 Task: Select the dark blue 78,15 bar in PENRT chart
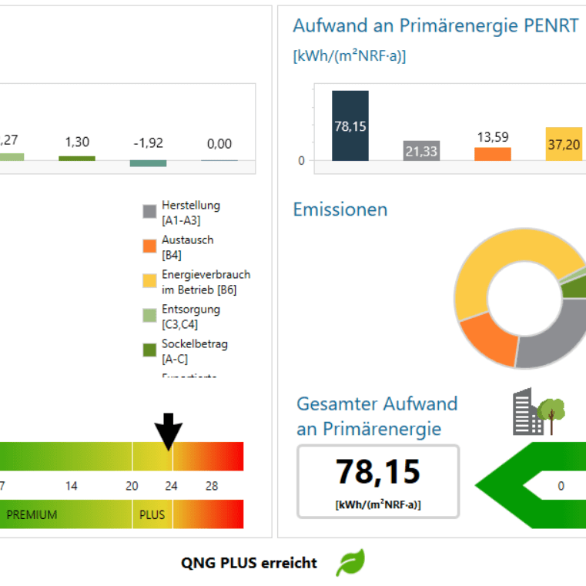[350, 126]
